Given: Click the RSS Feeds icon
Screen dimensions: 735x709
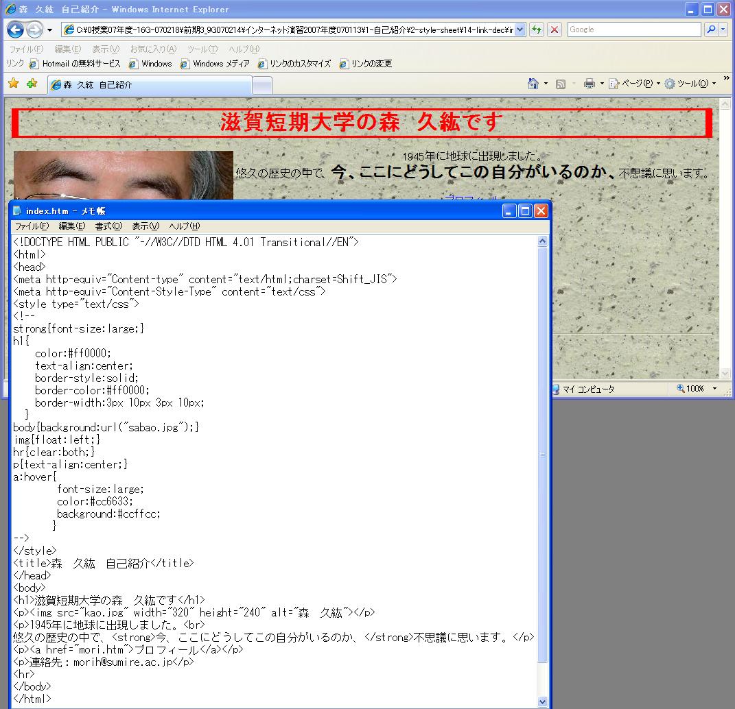Looking at the screenshot, I should pyautogui.click(x=560, y=84).
